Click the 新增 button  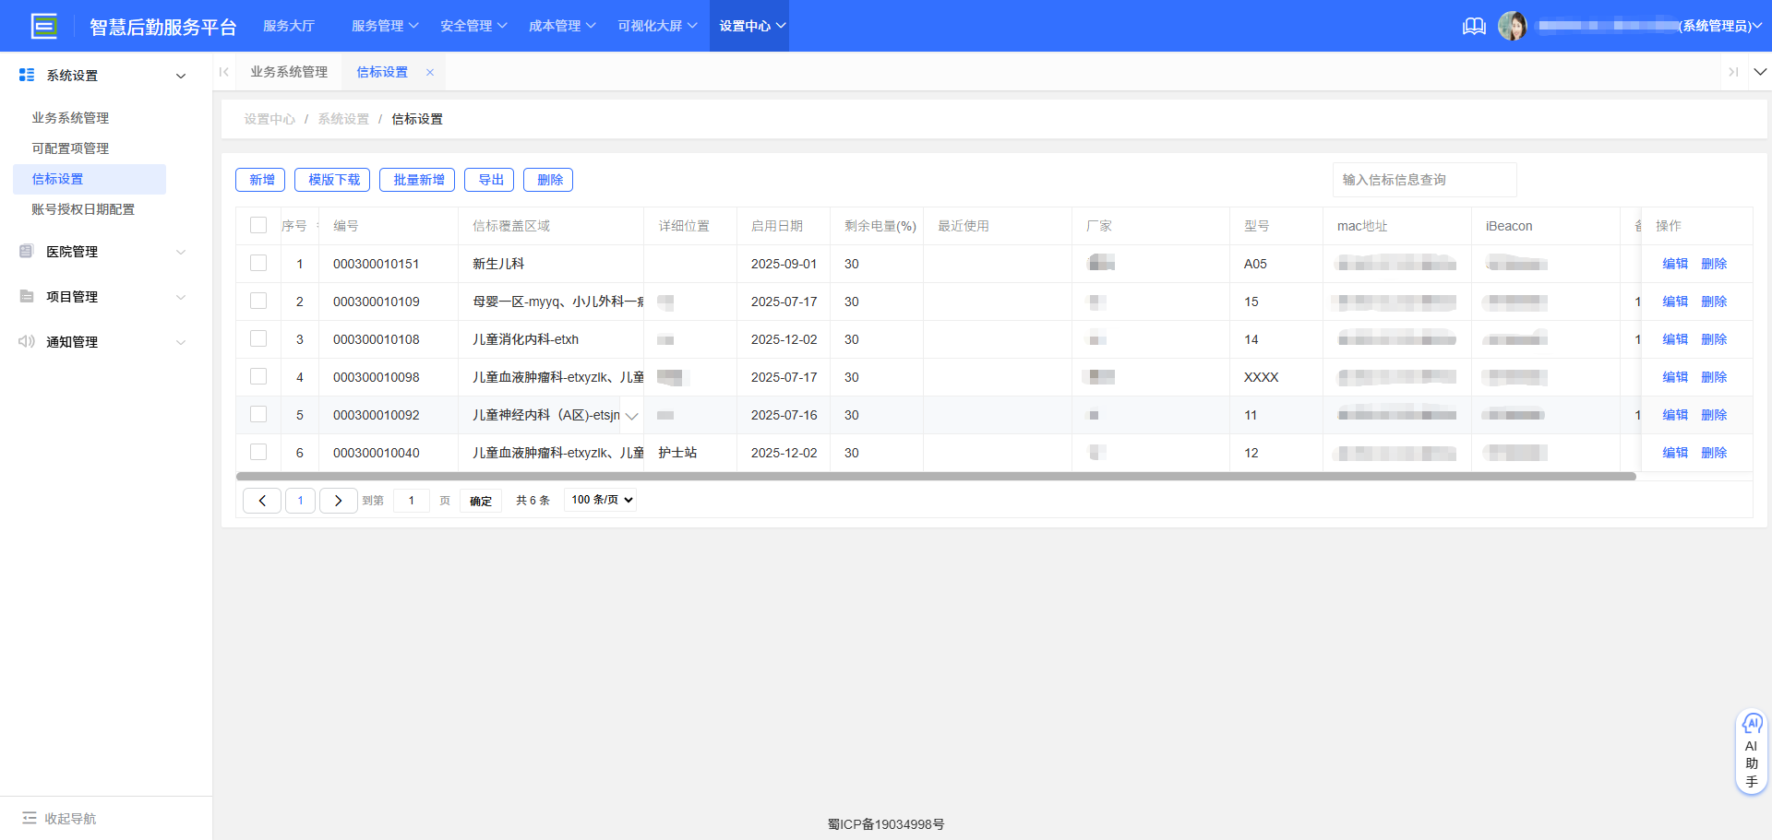pyautogui.click(x=260, y=180)
